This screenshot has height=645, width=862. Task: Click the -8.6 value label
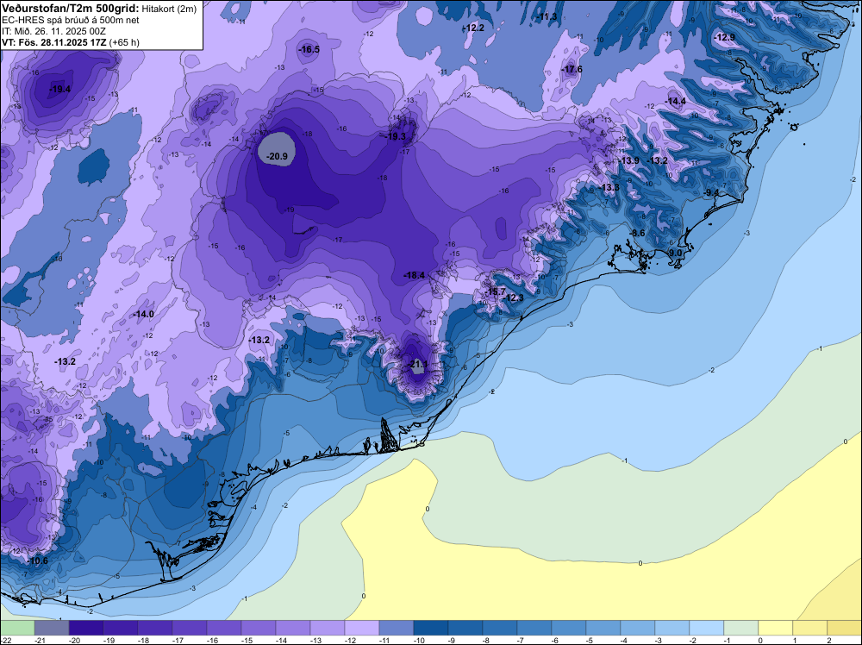(x=637, y=233)
